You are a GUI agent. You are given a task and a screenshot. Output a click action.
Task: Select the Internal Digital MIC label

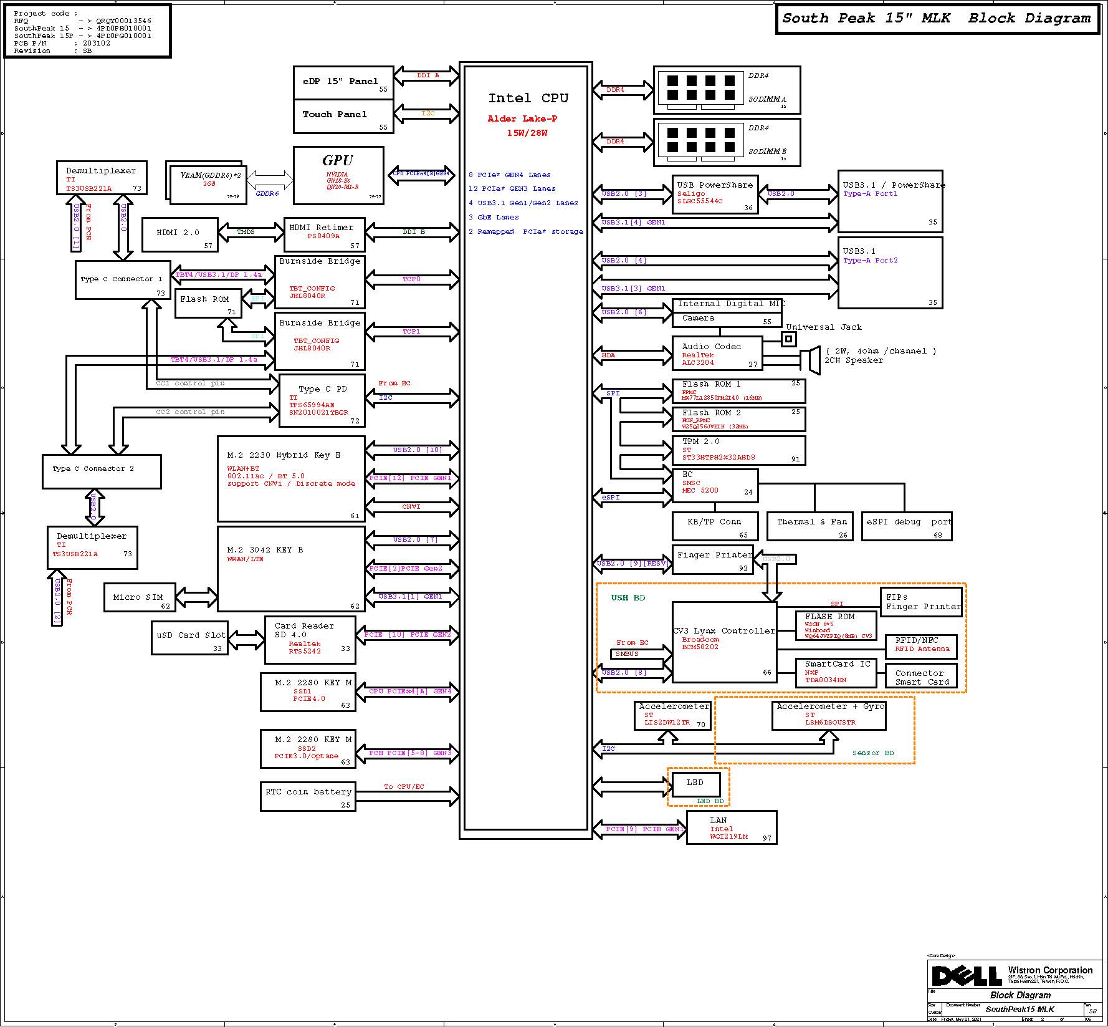(732, 304)
